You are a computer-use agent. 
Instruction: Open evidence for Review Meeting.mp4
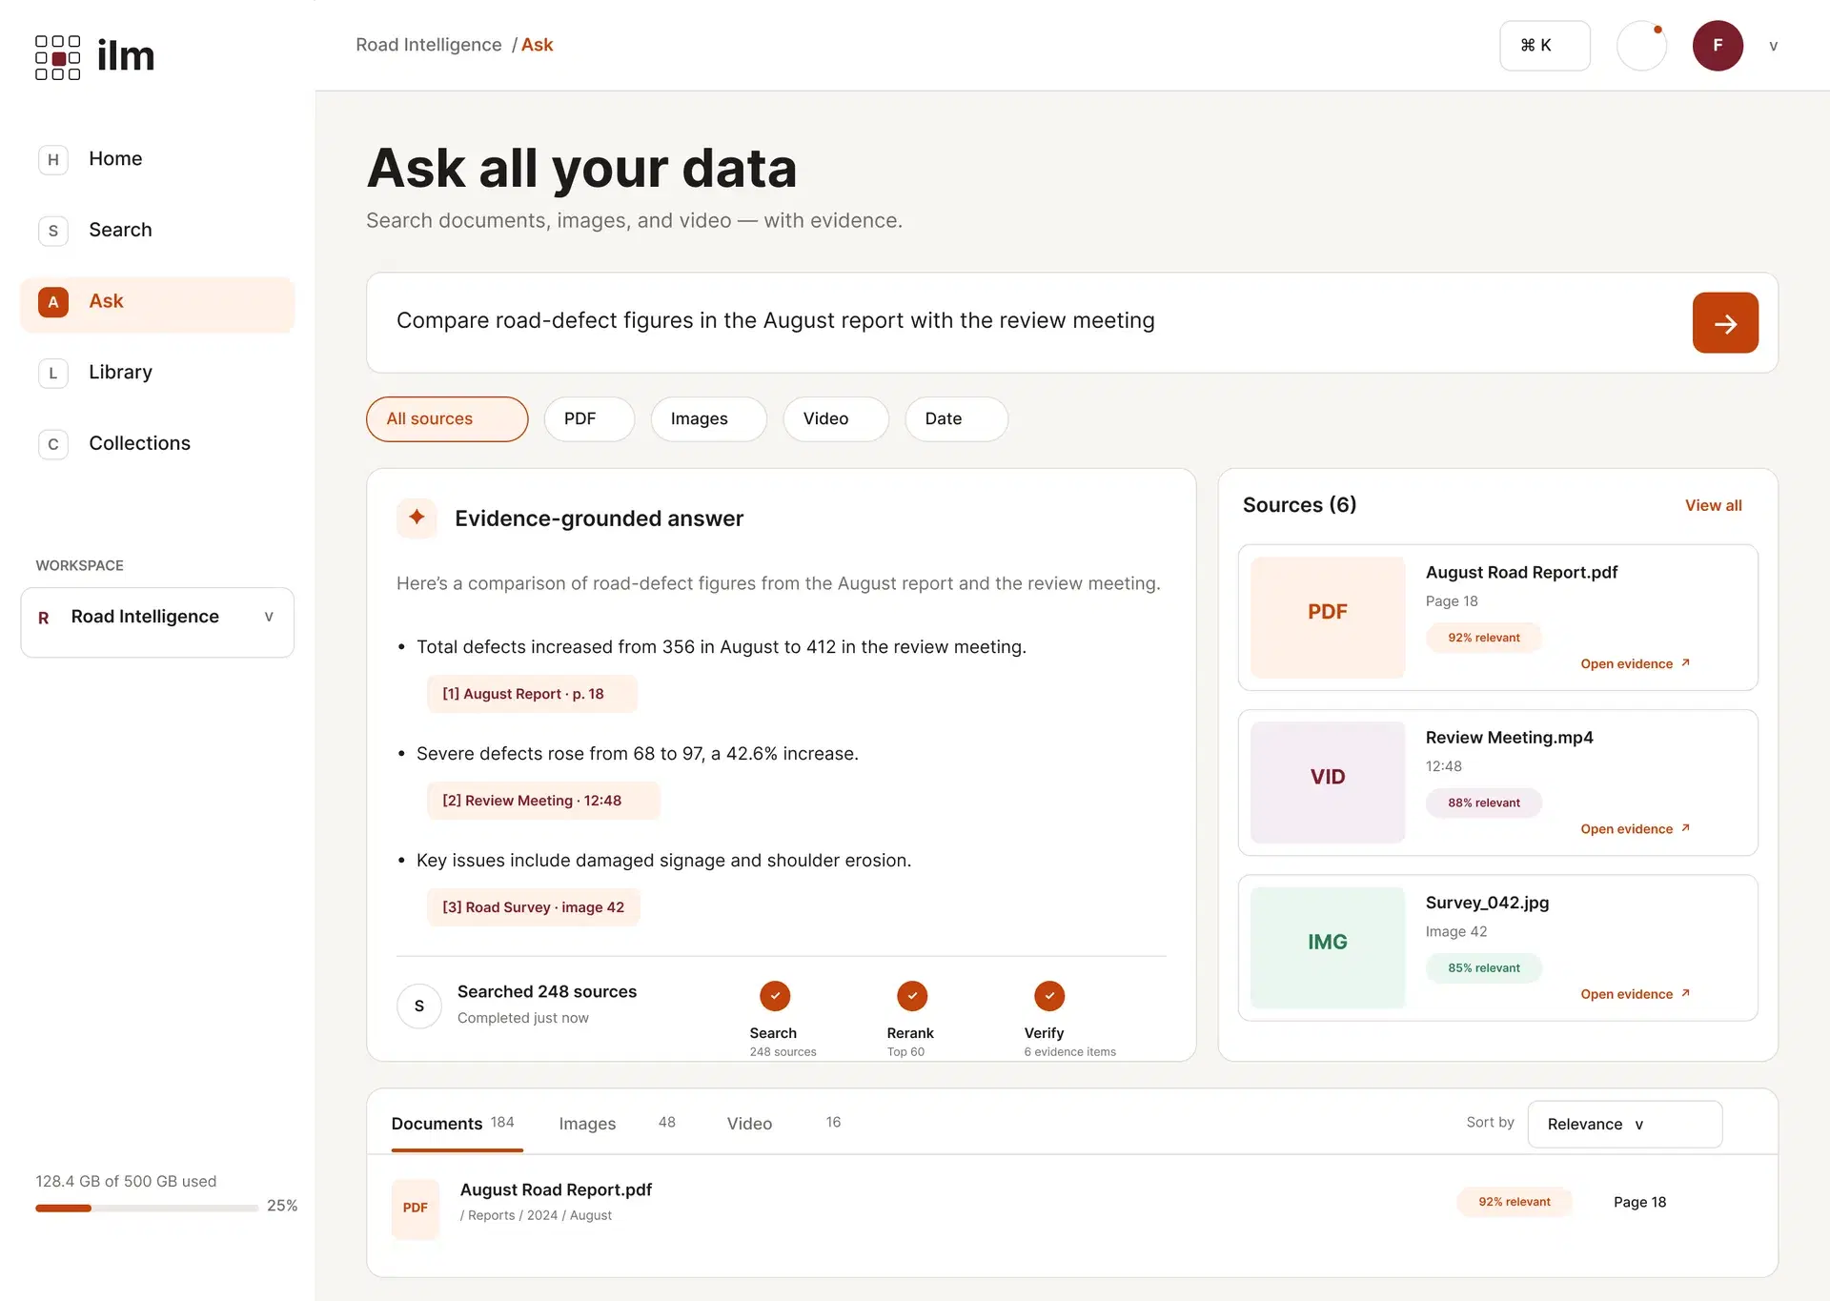pyautogui.click(x=1635, y=829)
